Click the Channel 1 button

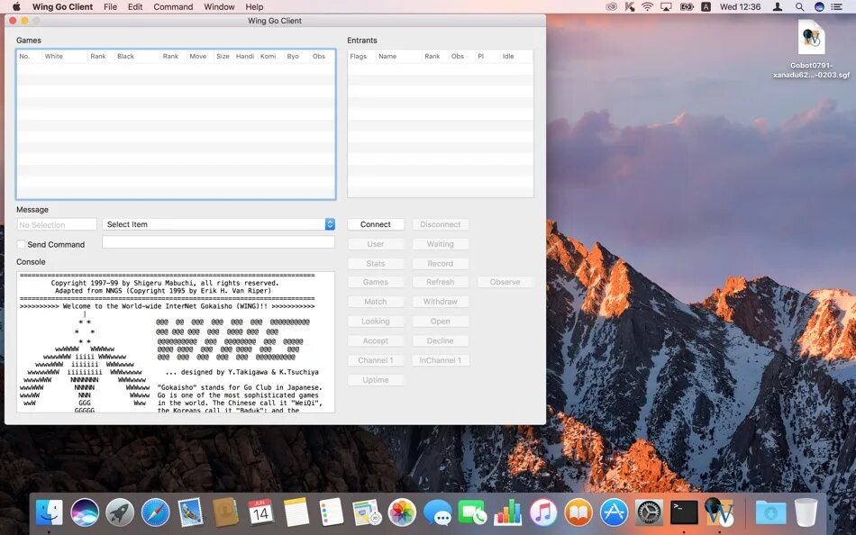tap(376, 360)
